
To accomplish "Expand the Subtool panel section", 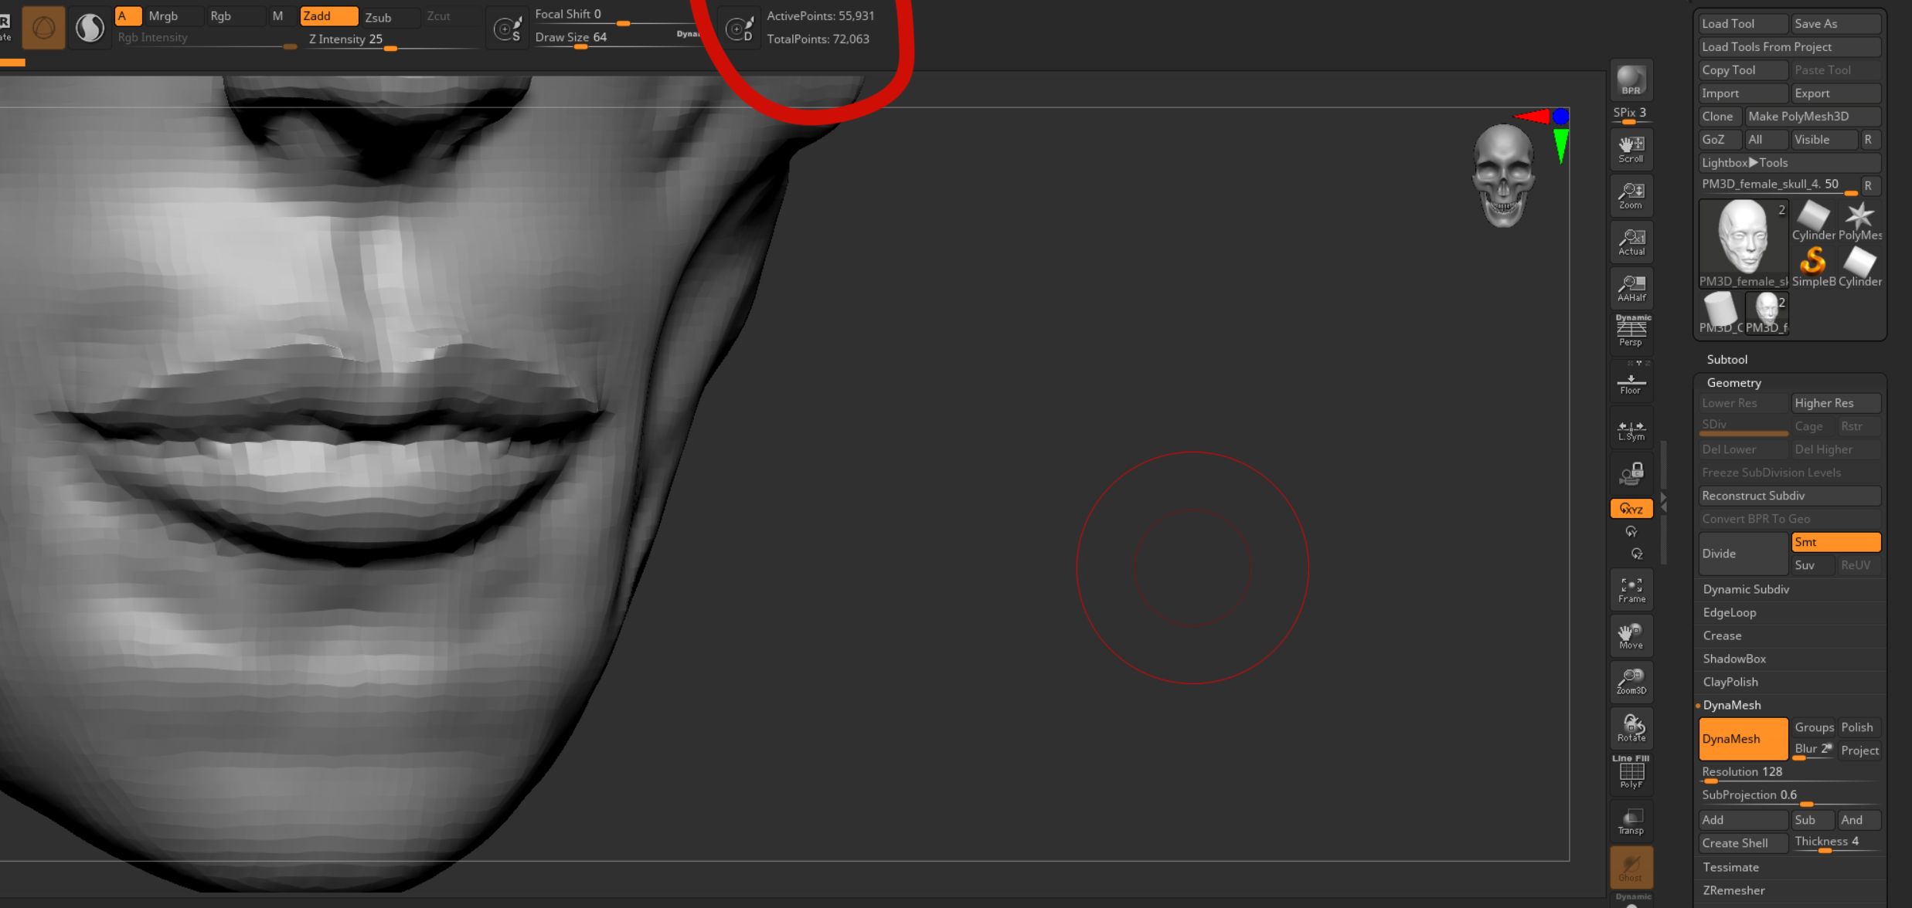I will coord(1728,358).
